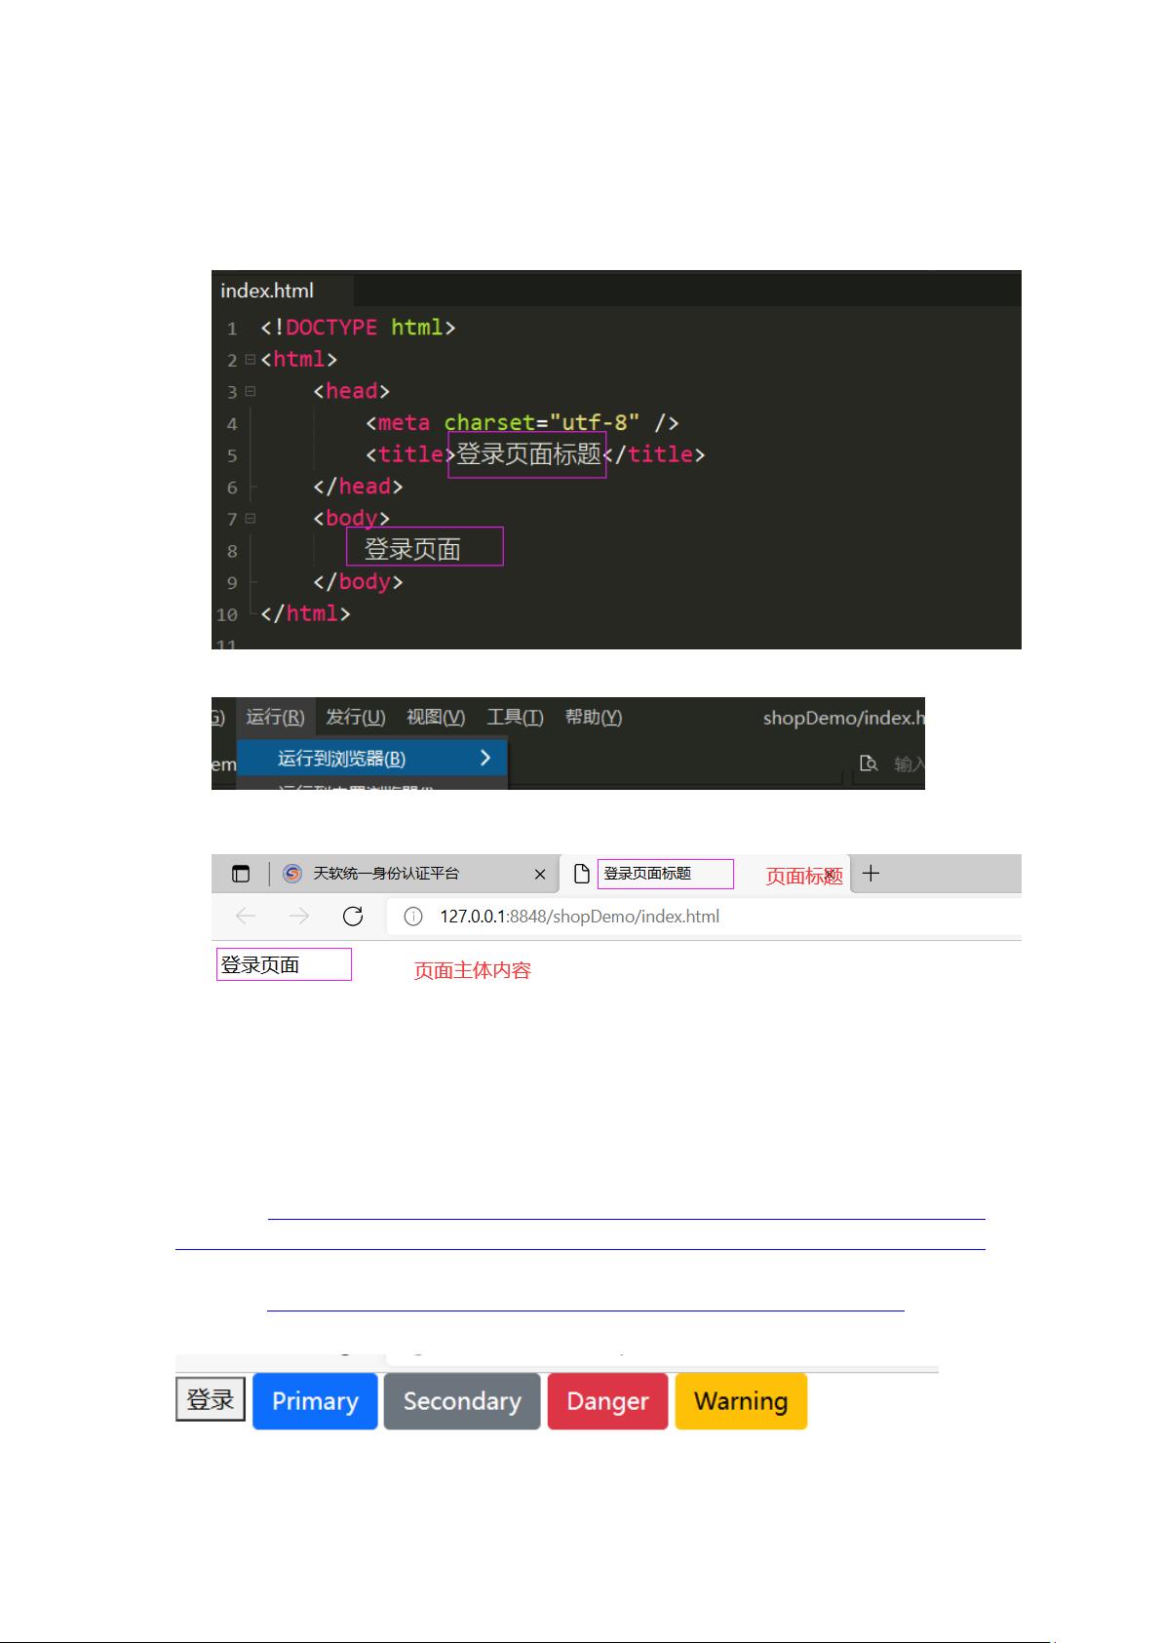Click the browser back arrow

[246, 917]
